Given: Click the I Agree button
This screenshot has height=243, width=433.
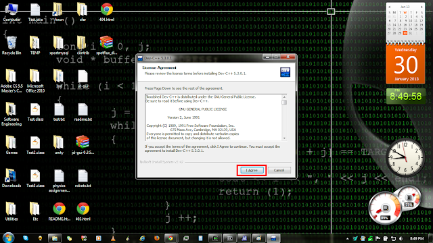Looking at the screenshot, I should point(252,170).
